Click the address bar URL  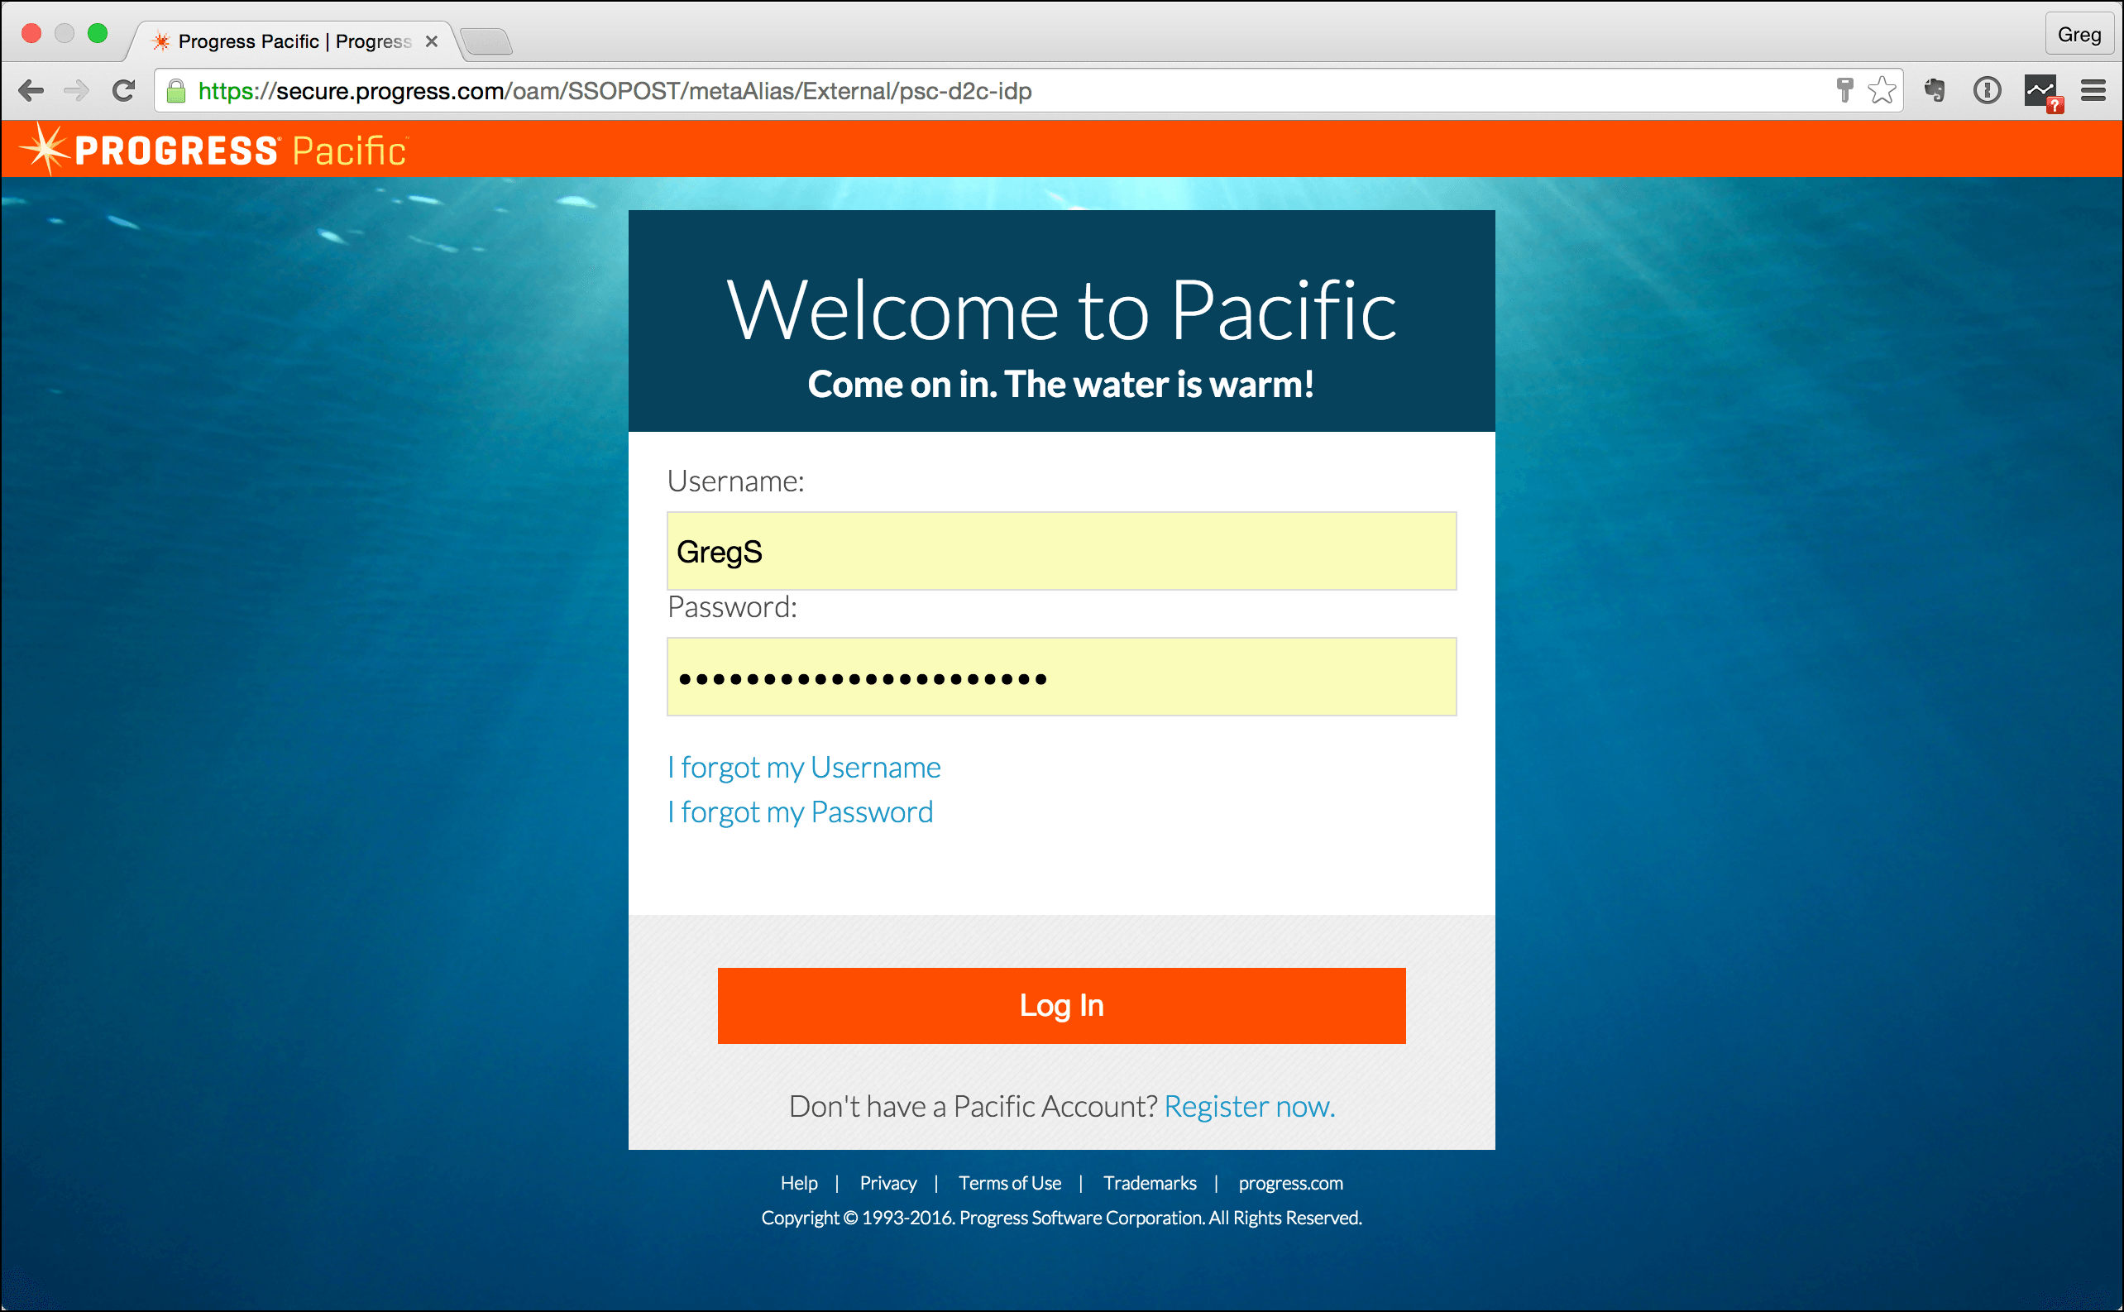click(615, 91)
